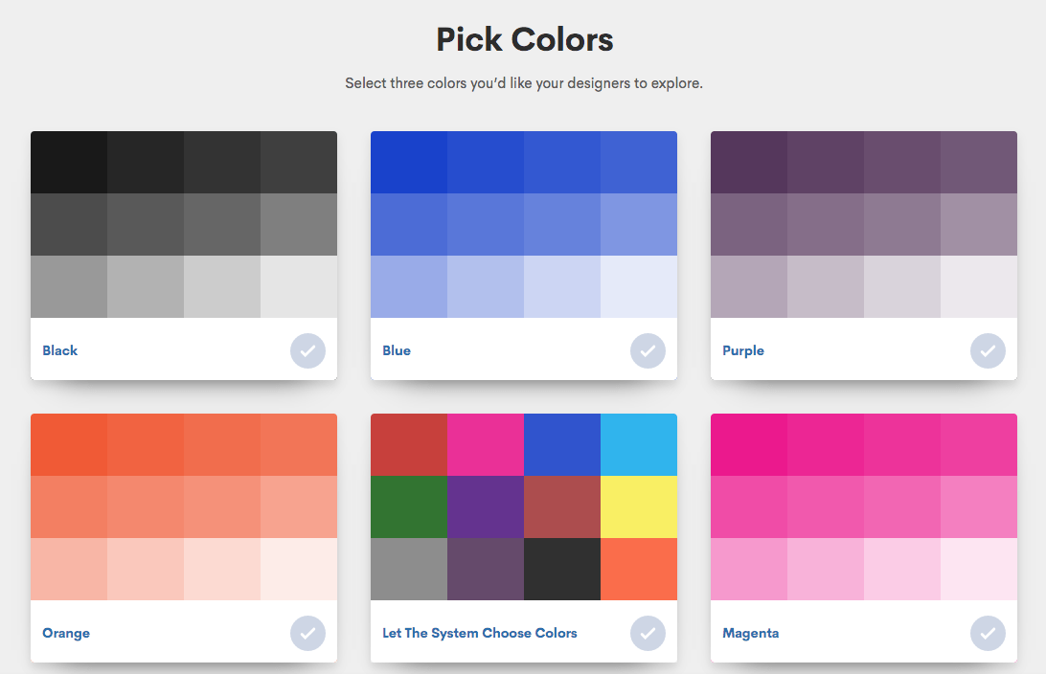Viewport: 1046px width, 674px height.
Task: Enable Let The System Choose Colors checkmark
Action: pyautogui.click(x=648, y=633)
